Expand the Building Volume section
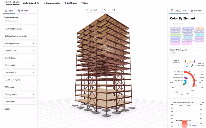 pyautogui.click(x=19, y=43)
